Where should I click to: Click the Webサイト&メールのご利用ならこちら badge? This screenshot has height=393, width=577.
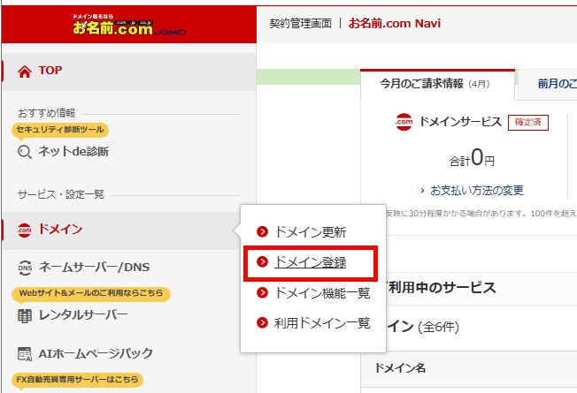coord(91,293)
